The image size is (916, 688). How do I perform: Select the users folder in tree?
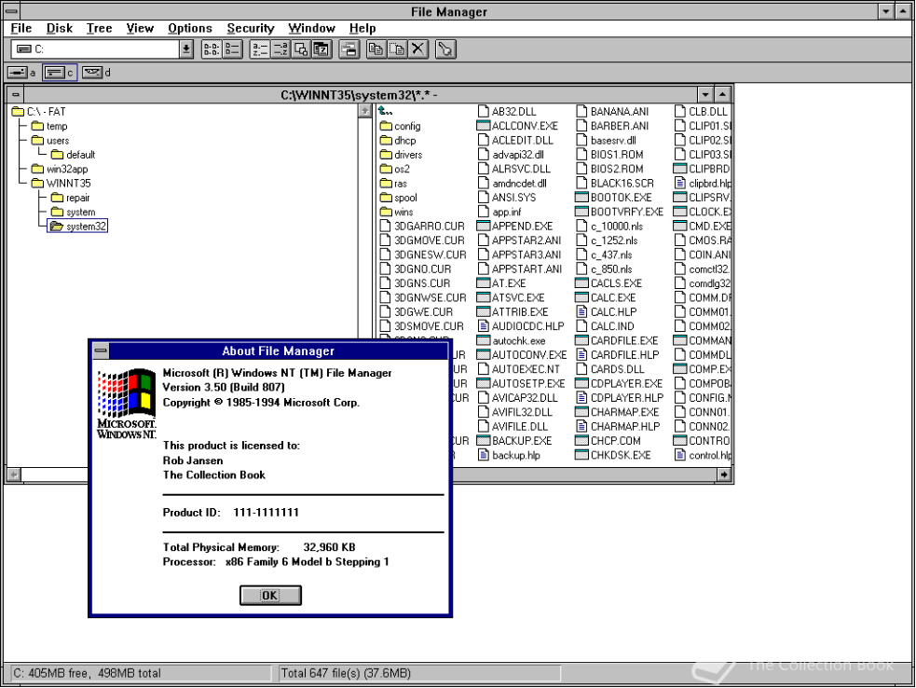pos(50,140)
